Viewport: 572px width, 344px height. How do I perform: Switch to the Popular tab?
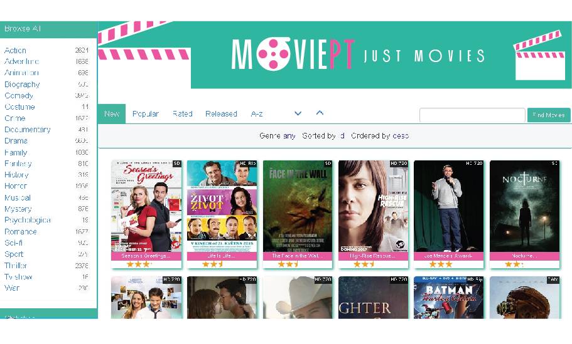point(146,114)
